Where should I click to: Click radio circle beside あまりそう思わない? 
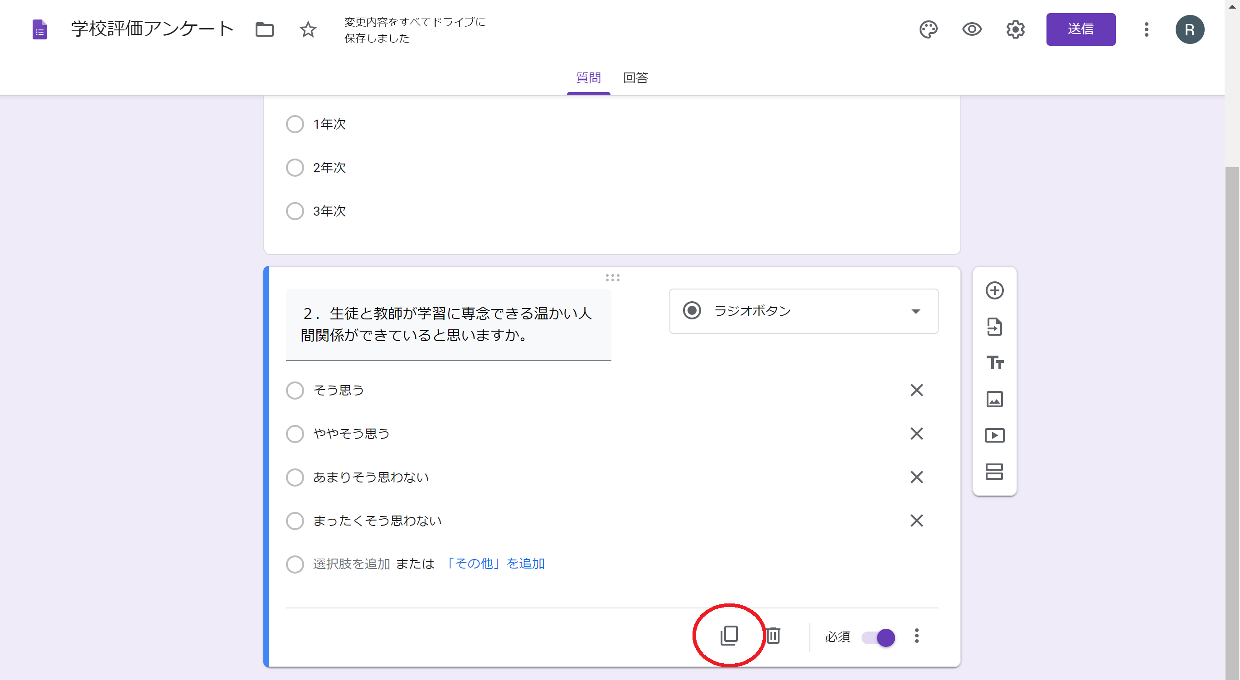295,477
